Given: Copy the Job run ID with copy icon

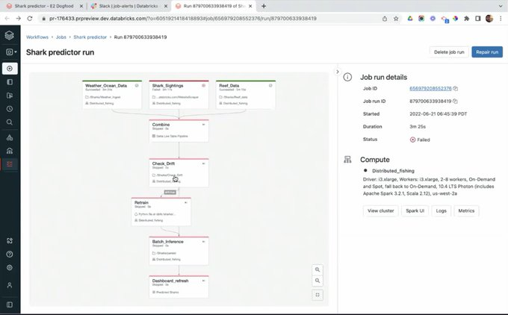Looking at the screenshot, I should pos(455,102).
